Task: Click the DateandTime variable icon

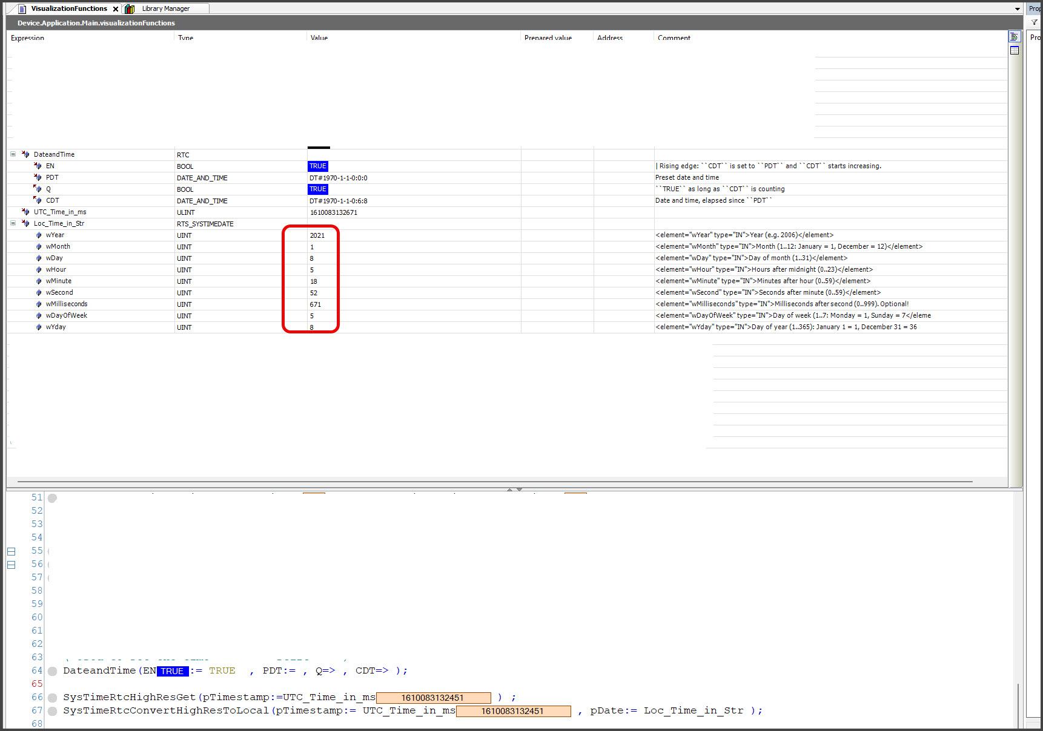Action: (x=25, y=154)
